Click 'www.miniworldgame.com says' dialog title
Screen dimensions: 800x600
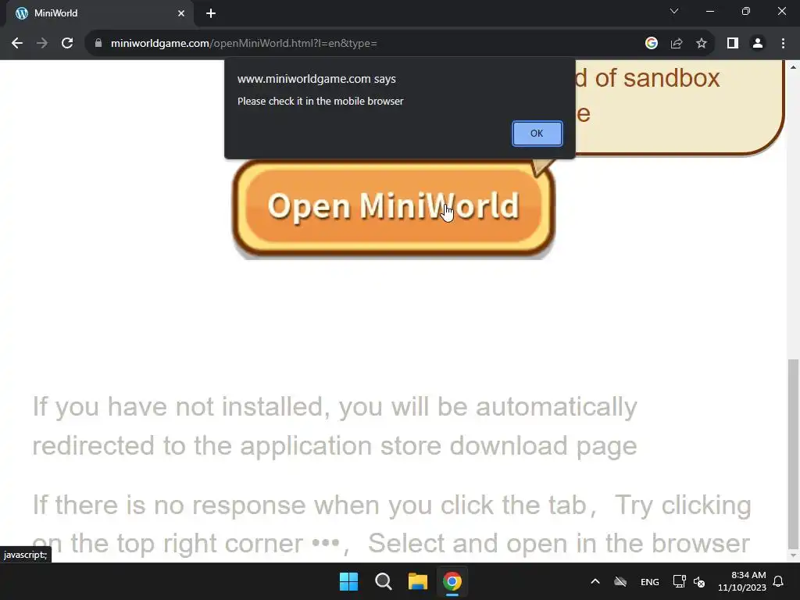pyautogui.click(x=316, y=79)
